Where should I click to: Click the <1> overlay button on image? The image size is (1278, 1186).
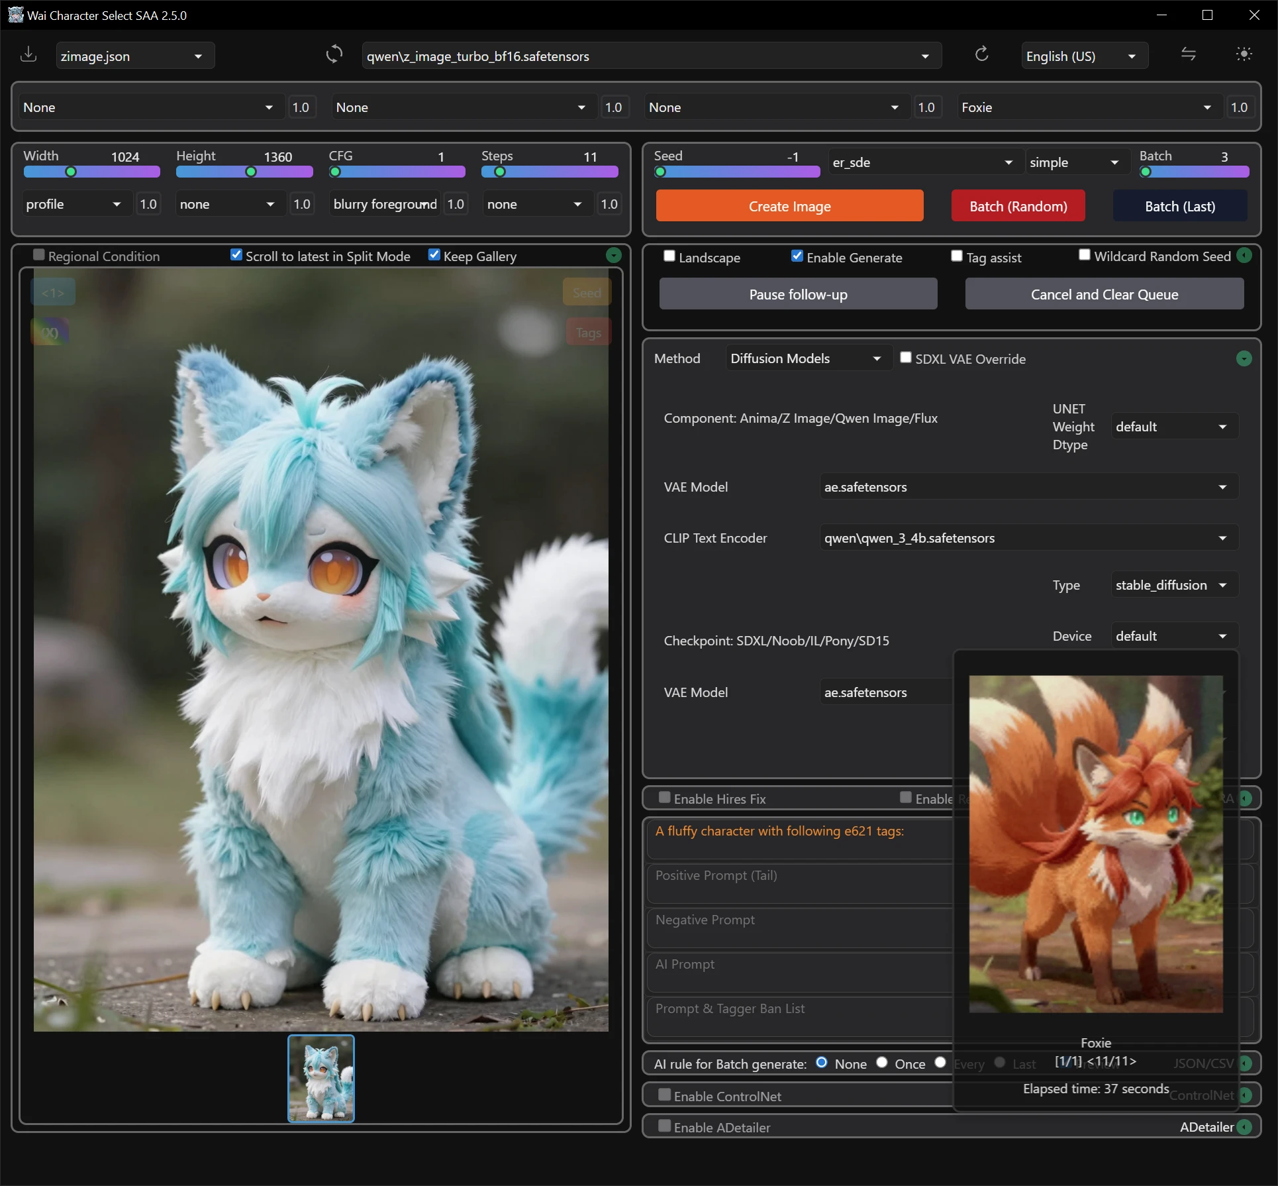click(x=53, y=293)
